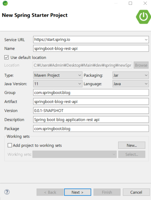Focus the Group input field
Screen dimensions: 151x200
pos(91,92)
